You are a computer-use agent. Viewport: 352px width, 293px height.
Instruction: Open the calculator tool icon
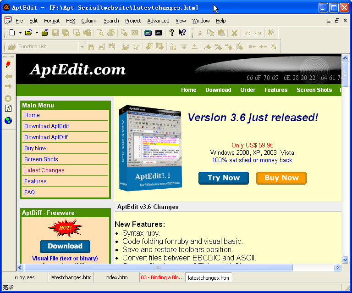pos(148,33)
